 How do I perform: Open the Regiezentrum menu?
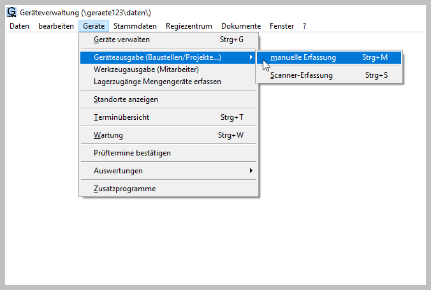pos(189,26)
